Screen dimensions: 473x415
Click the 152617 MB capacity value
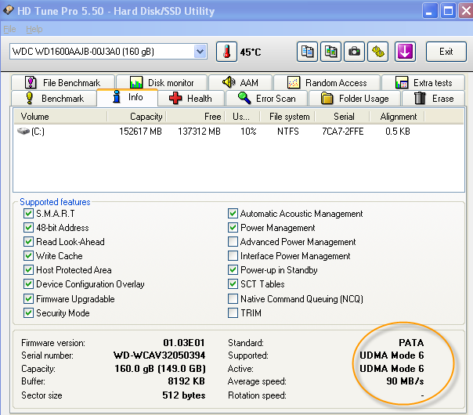pyautogui.click(x=140, y=132)
